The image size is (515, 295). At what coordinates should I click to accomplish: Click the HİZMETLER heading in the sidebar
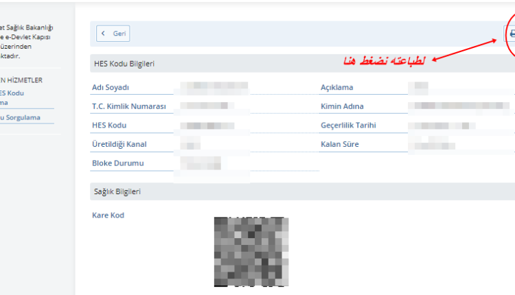click(21, 80)
